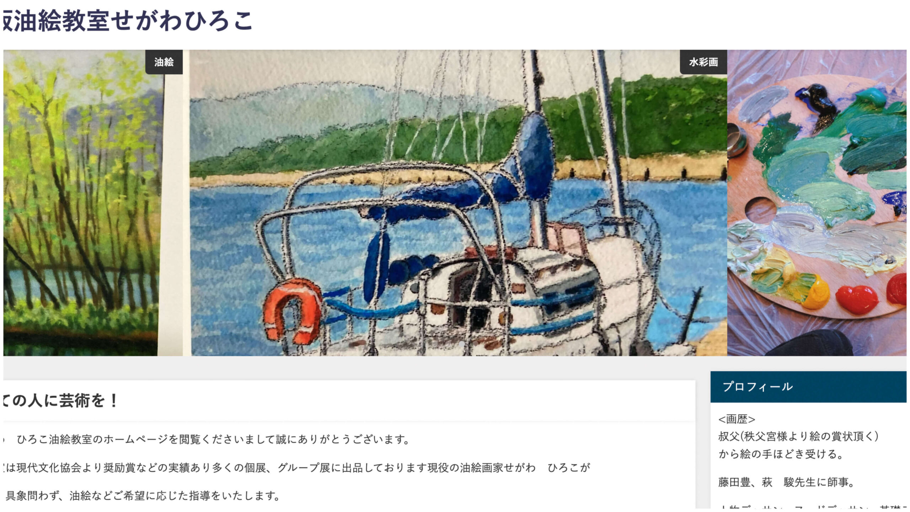Open the 油絵教室せがわひろこ site title
The image size is (910, 512).
point(127,21)
